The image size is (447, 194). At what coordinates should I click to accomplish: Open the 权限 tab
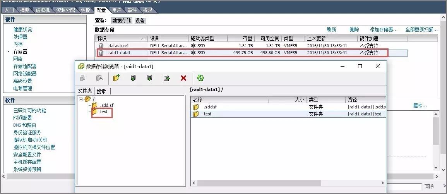(148, 10)
